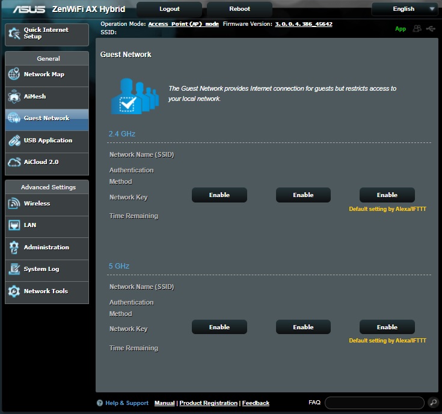442x414 pixels.
Task: Enable first 5 GHz guest network
Action: [x=219, y=327]
